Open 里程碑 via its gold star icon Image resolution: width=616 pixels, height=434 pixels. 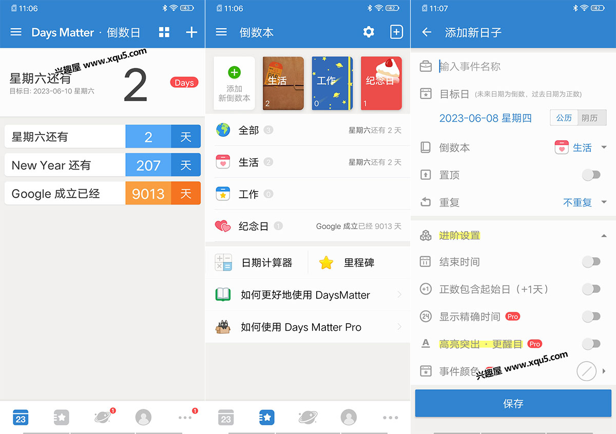326,262
